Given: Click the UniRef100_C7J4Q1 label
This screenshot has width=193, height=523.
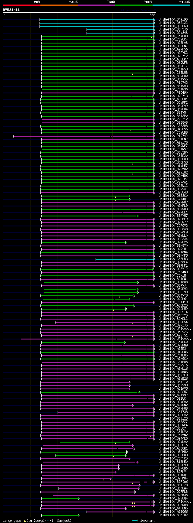Looking at the screenshot, I should click(173, 199).
